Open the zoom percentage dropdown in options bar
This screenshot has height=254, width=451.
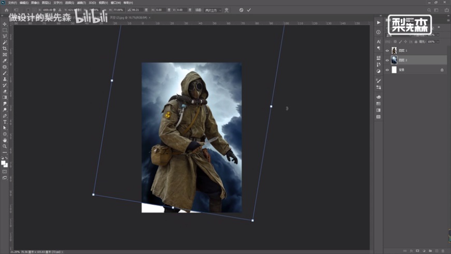tap(118, 10)
